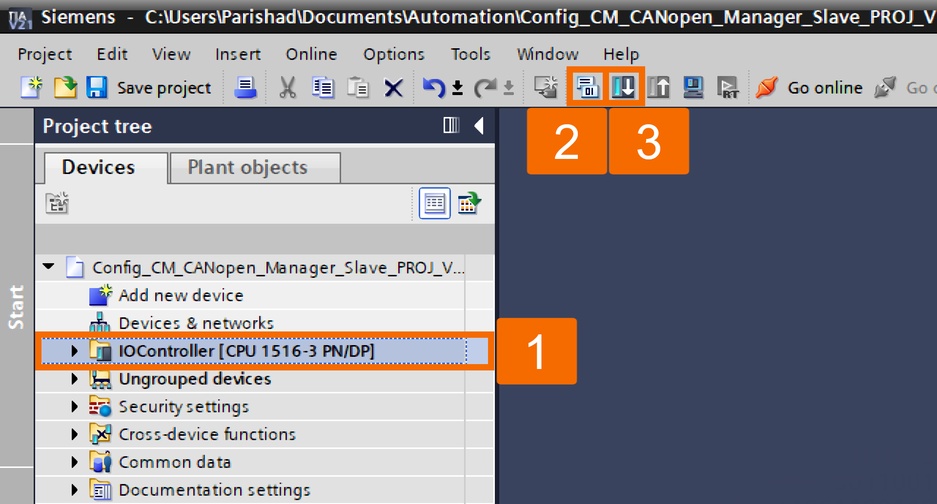
Task: Click the Download to device icon
Action: [623, 87]
